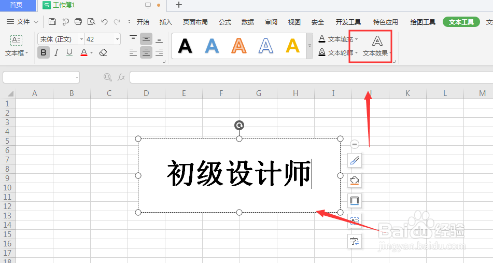The image size is (493, 263).
Task: Toggle Underline formatting
Action: tap(69, 52)
